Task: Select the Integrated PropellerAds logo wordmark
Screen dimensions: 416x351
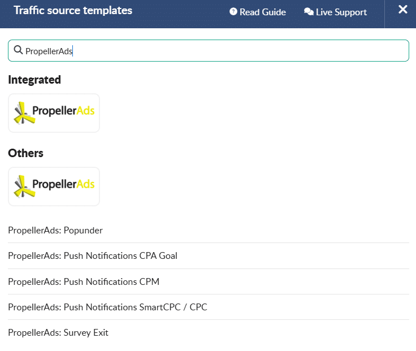Action: pos(63,111)
